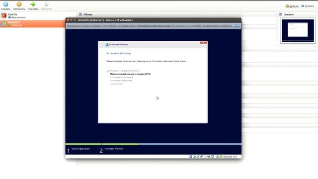Click the VM preview thumbnail
Screen dimensions: 318x179
[298, 31]
